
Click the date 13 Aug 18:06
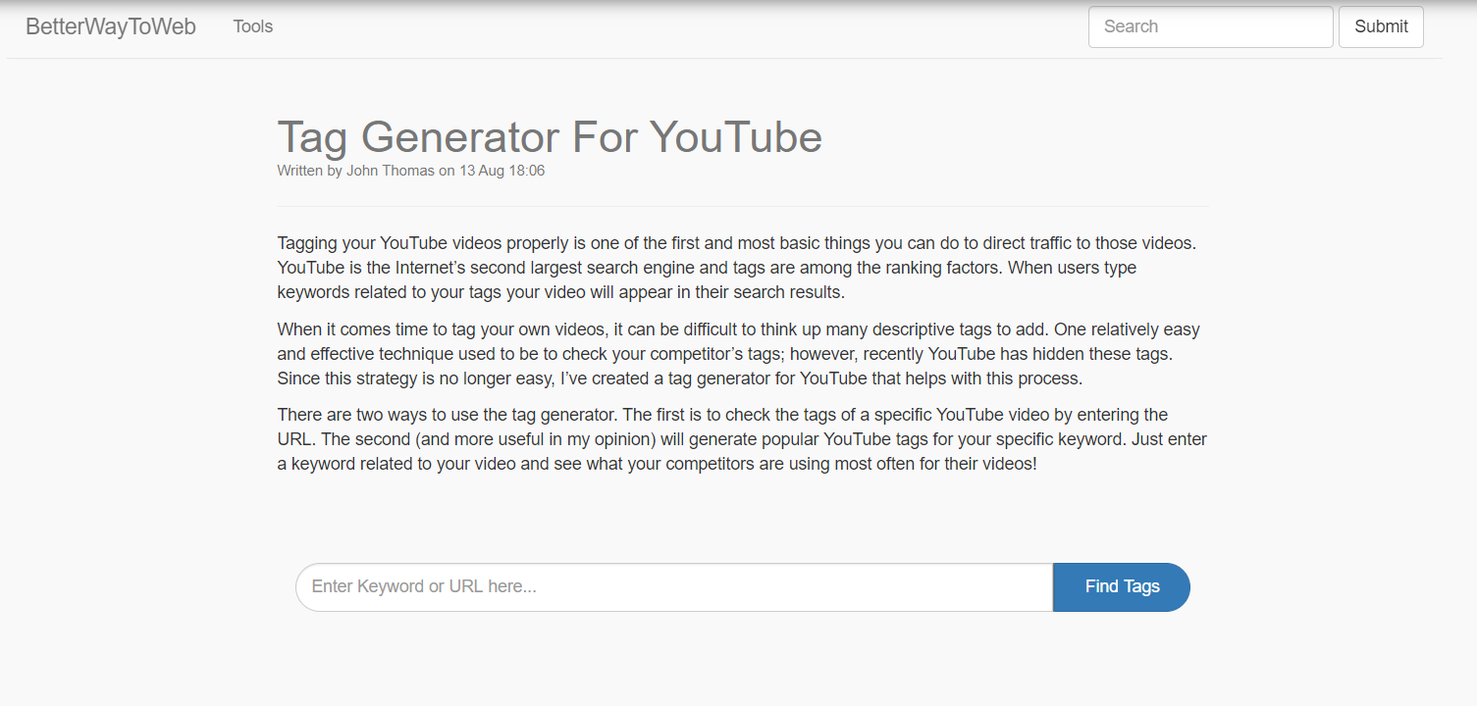tap(501, 171)
